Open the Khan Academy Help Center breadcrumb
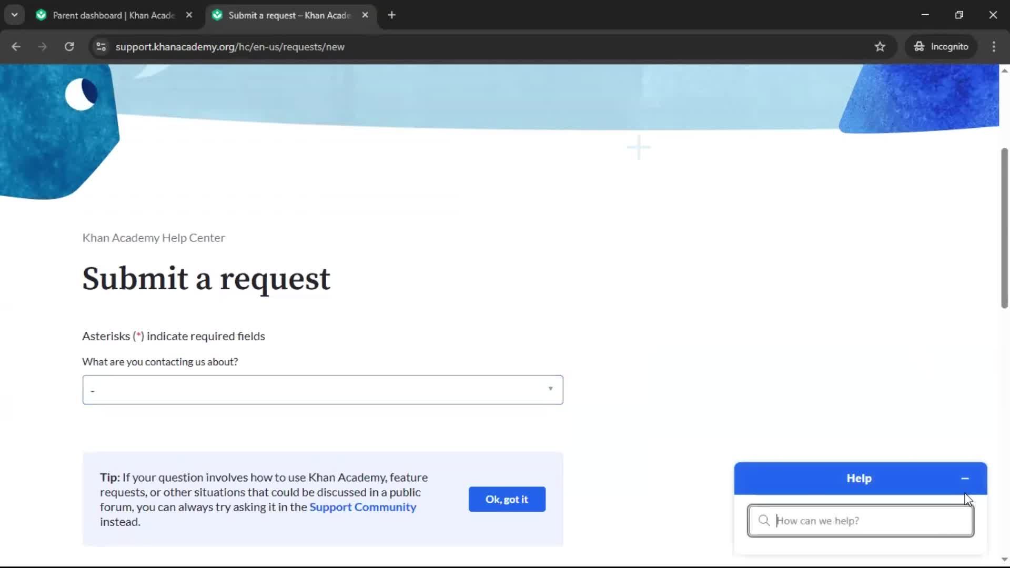 click(x=154, y=238)
